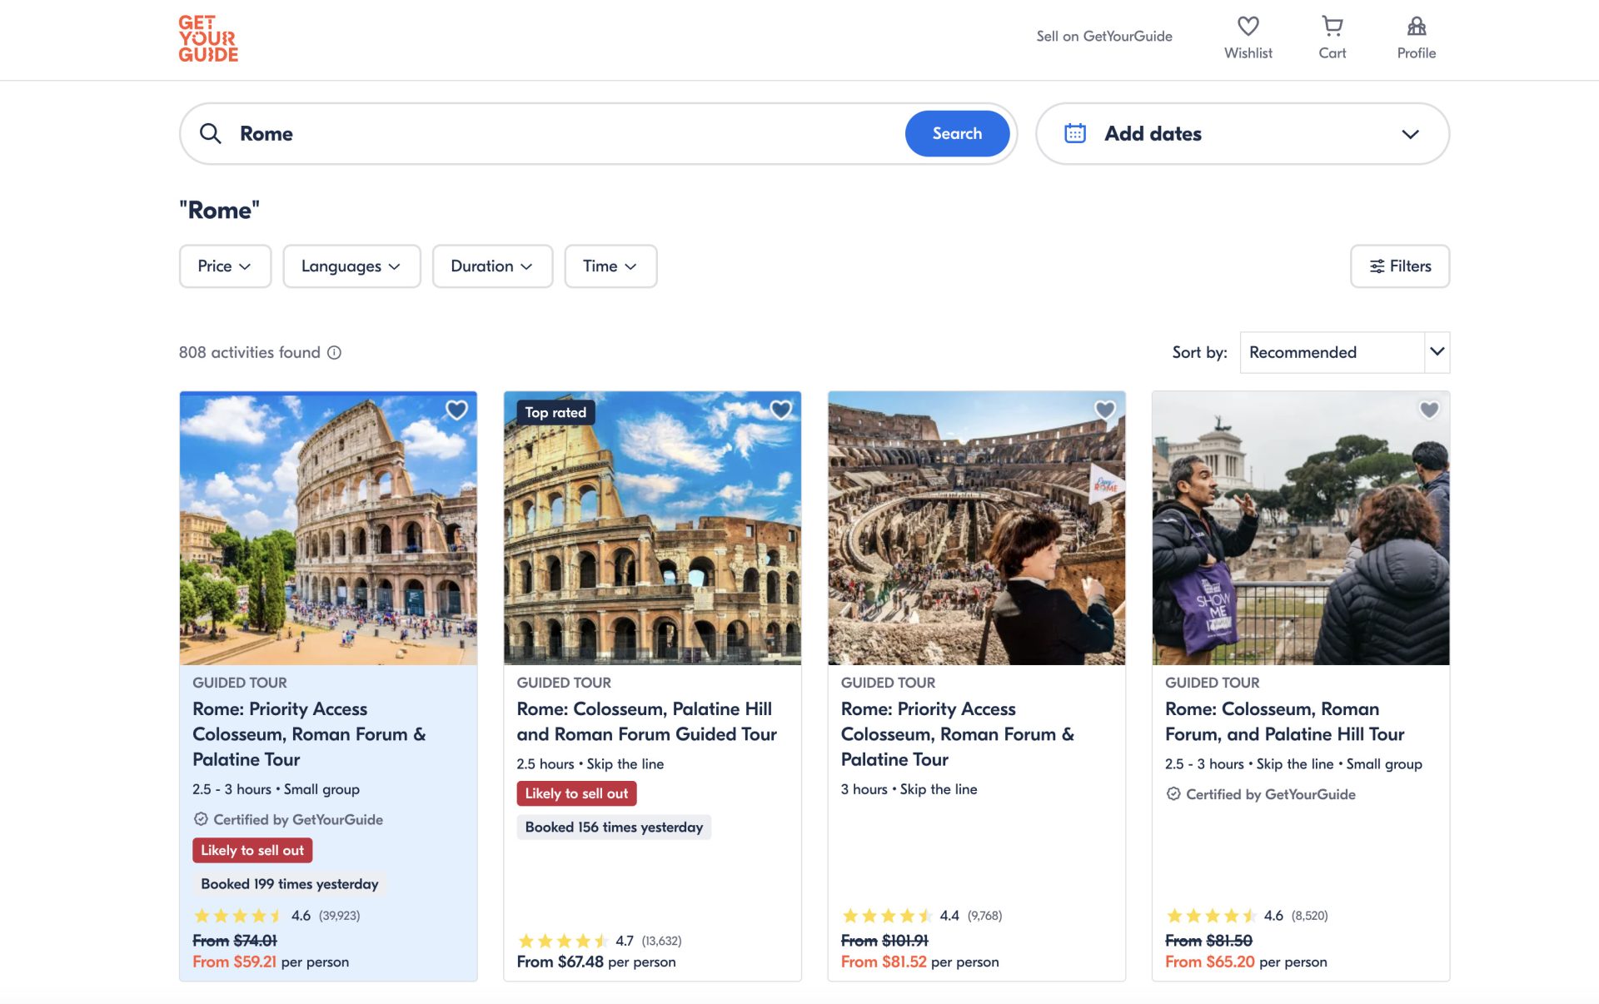Image resolution: width=1599 pixels, height=1004 pixels.
Task: Expand the Languages filter dropdown
Action: (351, 266)
